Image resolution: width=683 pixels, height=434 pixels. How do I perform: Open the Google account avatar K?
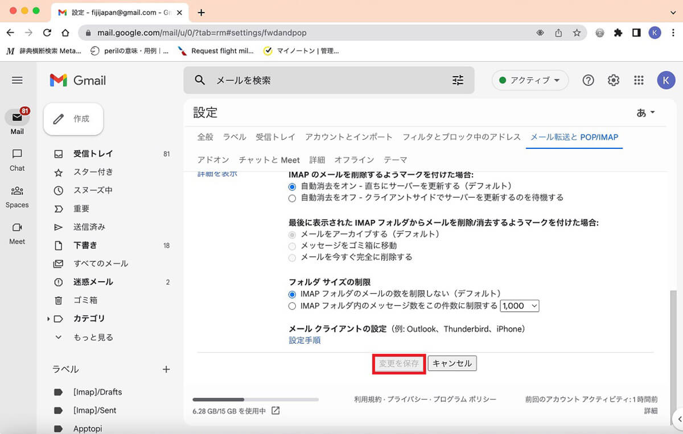click(666, 80)
